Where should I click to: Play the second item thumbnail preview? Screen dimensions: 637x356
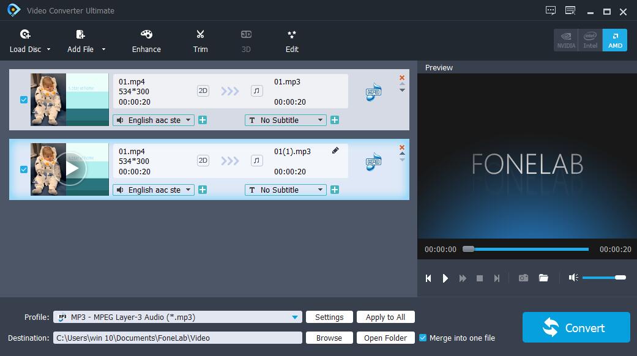(70, 169)
